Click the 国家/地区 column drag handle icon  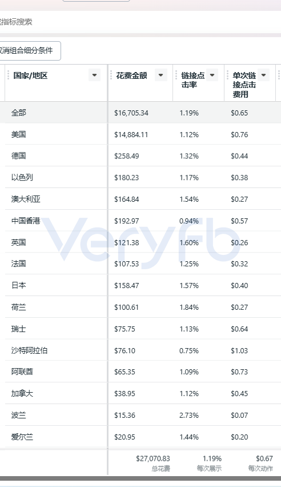pos(9,75)
